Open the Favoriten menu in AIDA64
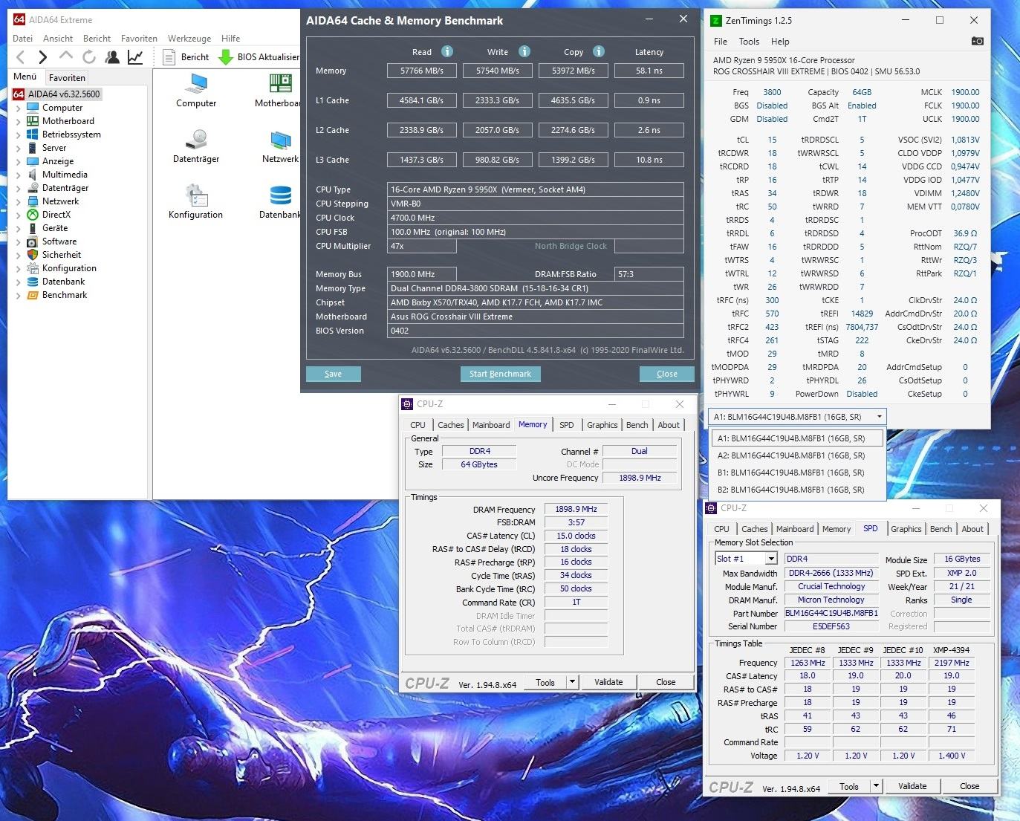 tap(139, 39)
